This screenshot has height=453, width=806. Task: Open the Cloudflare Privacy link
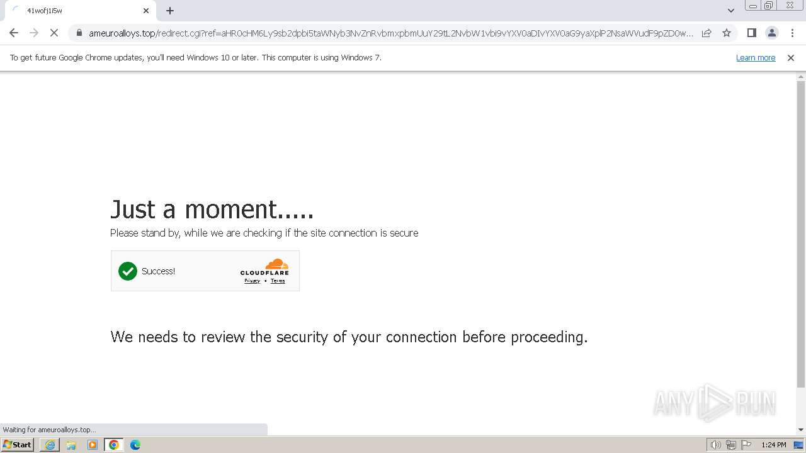point(252,281)
